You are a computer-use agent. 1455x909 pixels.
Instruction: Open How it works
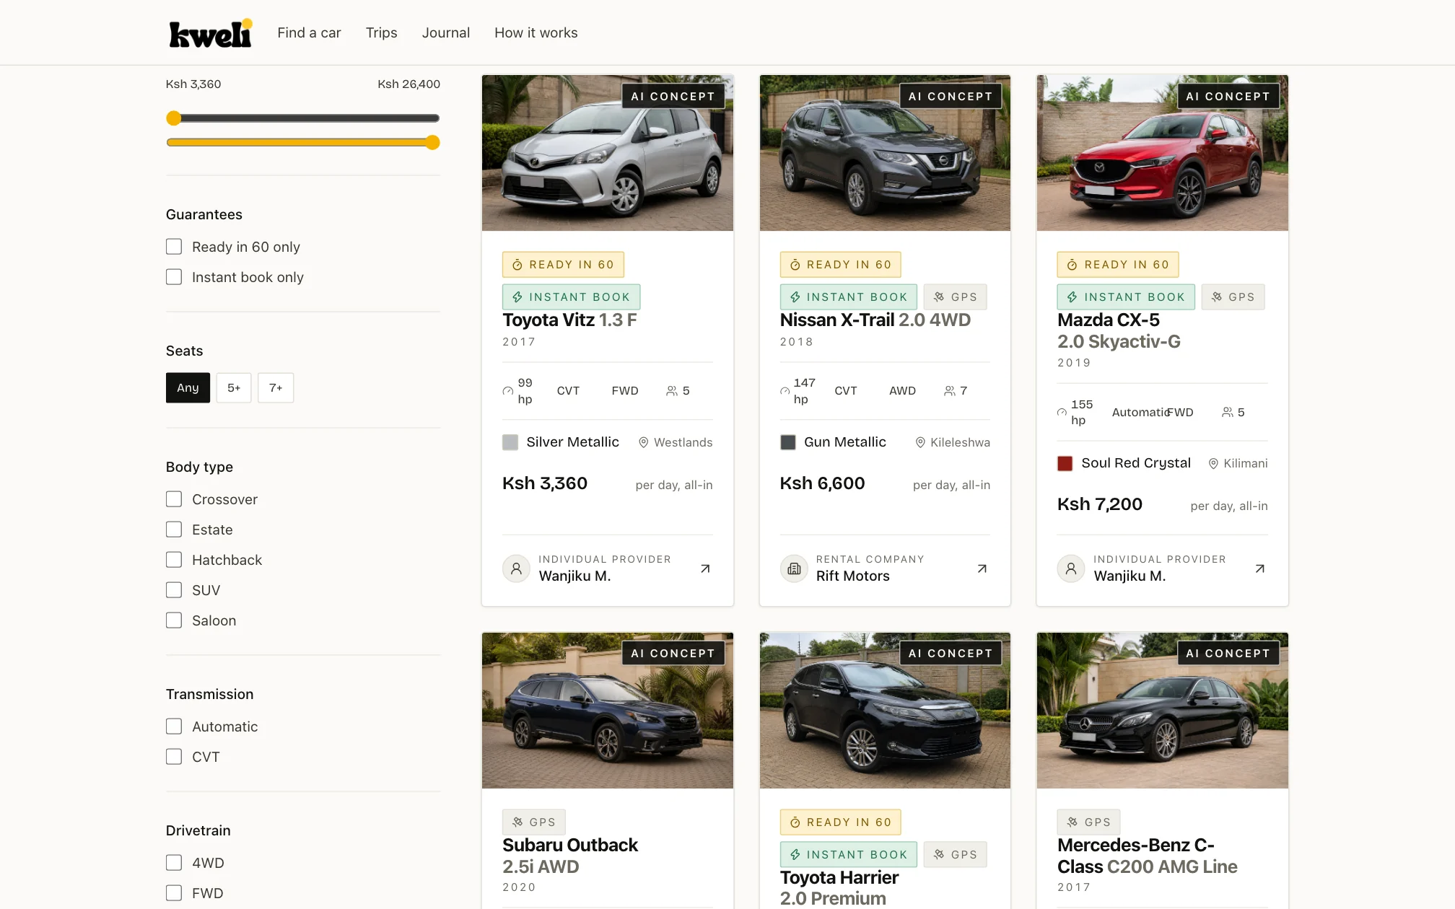click(x=536, y=32)
